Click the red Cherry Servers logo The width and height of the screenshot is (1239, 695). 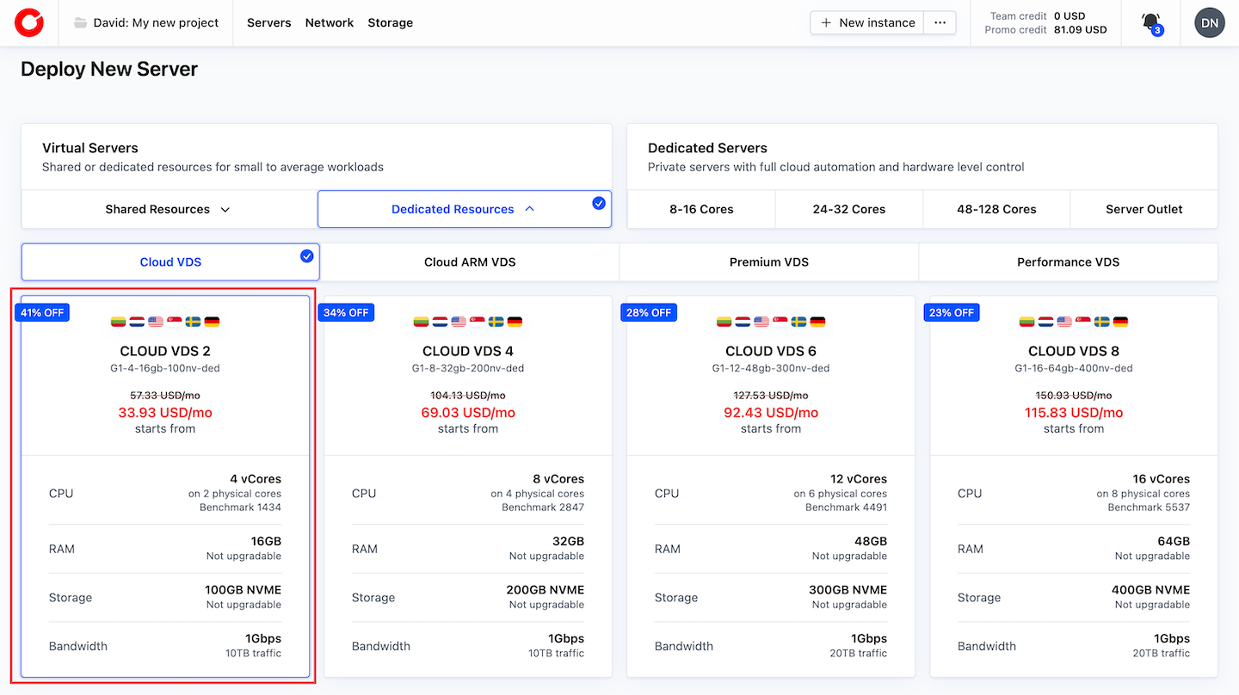tap(28, 23)
